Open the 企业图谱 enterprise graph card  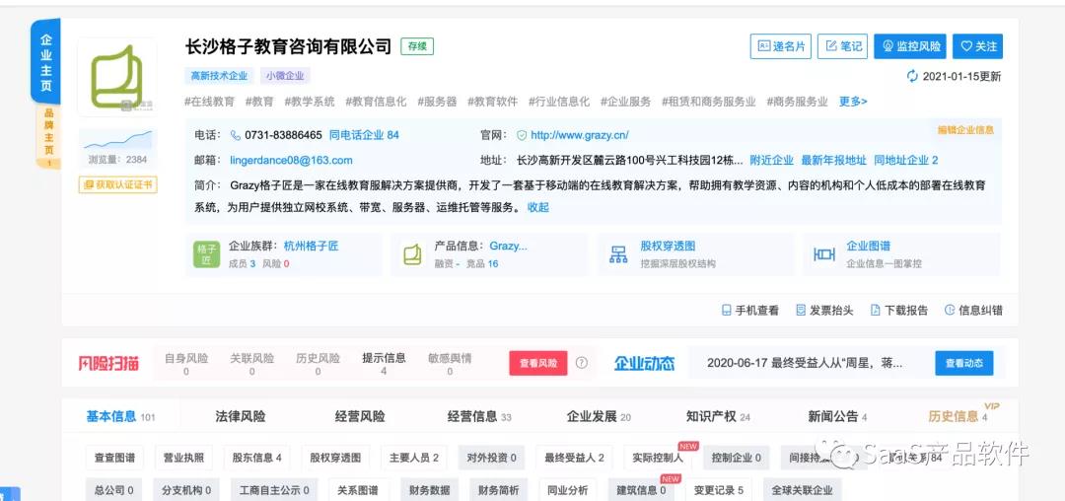[868, 247]
